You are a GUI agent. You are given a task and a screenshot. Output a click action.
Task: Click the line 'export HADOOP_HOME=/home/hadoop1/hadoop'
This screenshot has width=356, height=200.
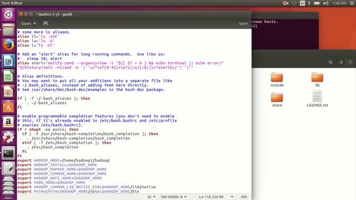(63, 161)
